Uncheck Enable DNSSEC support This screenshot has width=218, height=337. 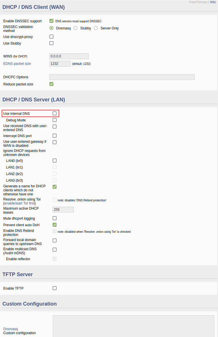tap(51, 21)
